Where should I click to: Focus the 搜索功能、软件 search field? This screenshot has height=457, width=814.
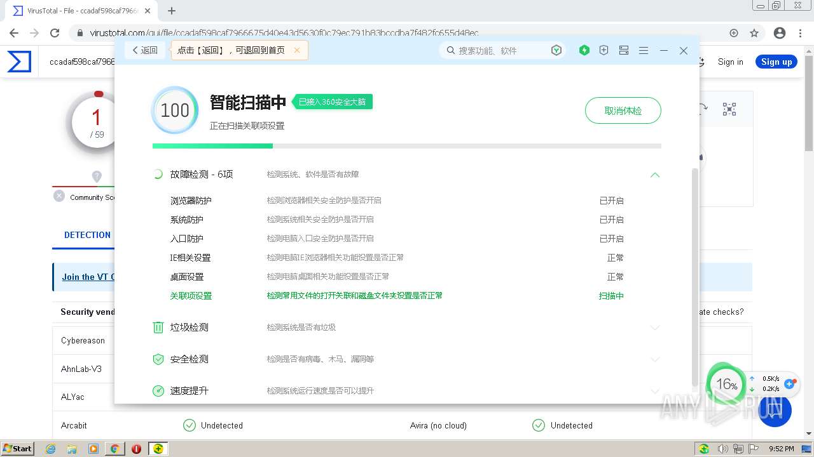pos(502,50)
